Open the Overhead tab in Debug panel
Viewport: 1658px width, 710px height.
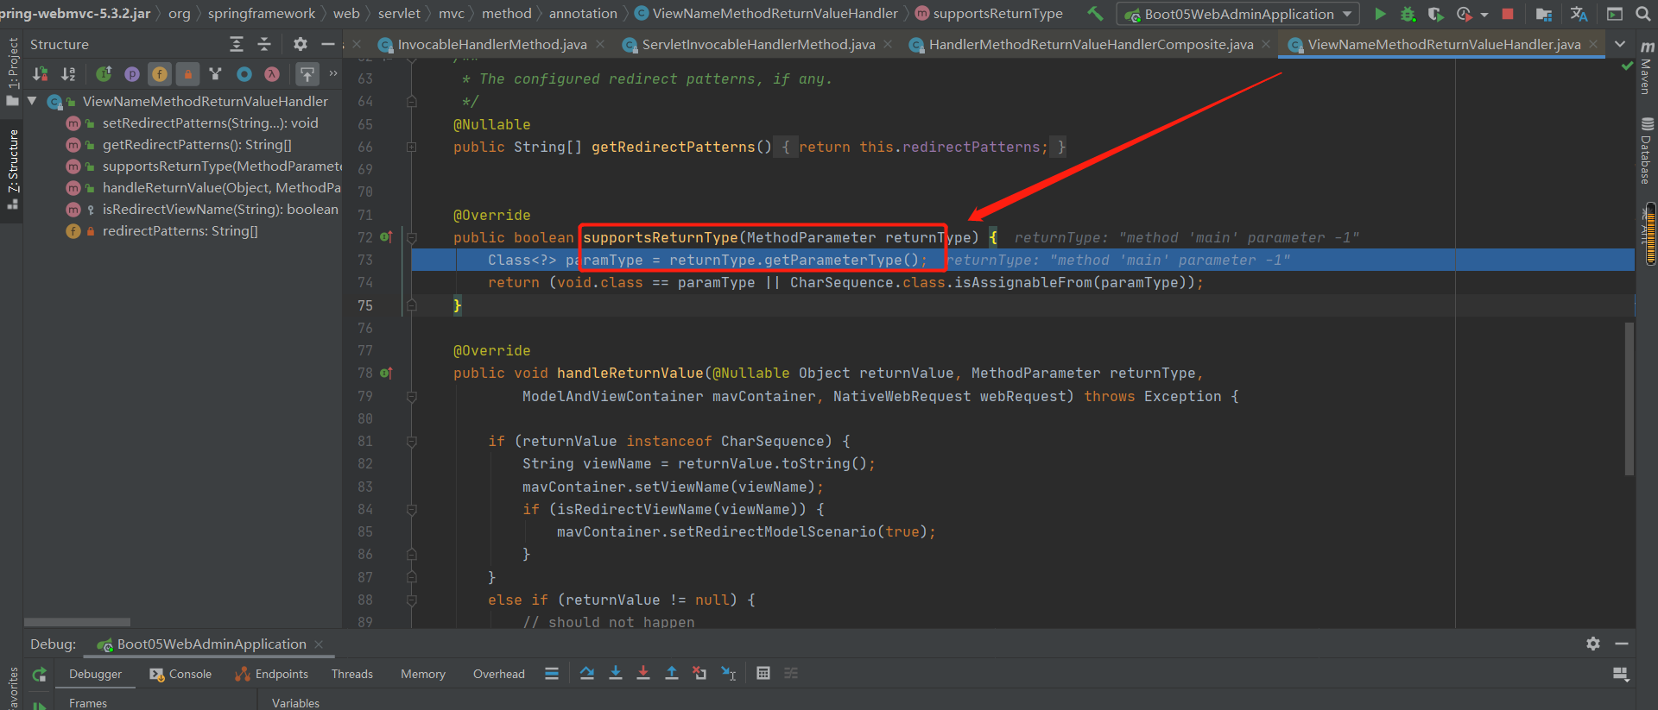(498, 674)
